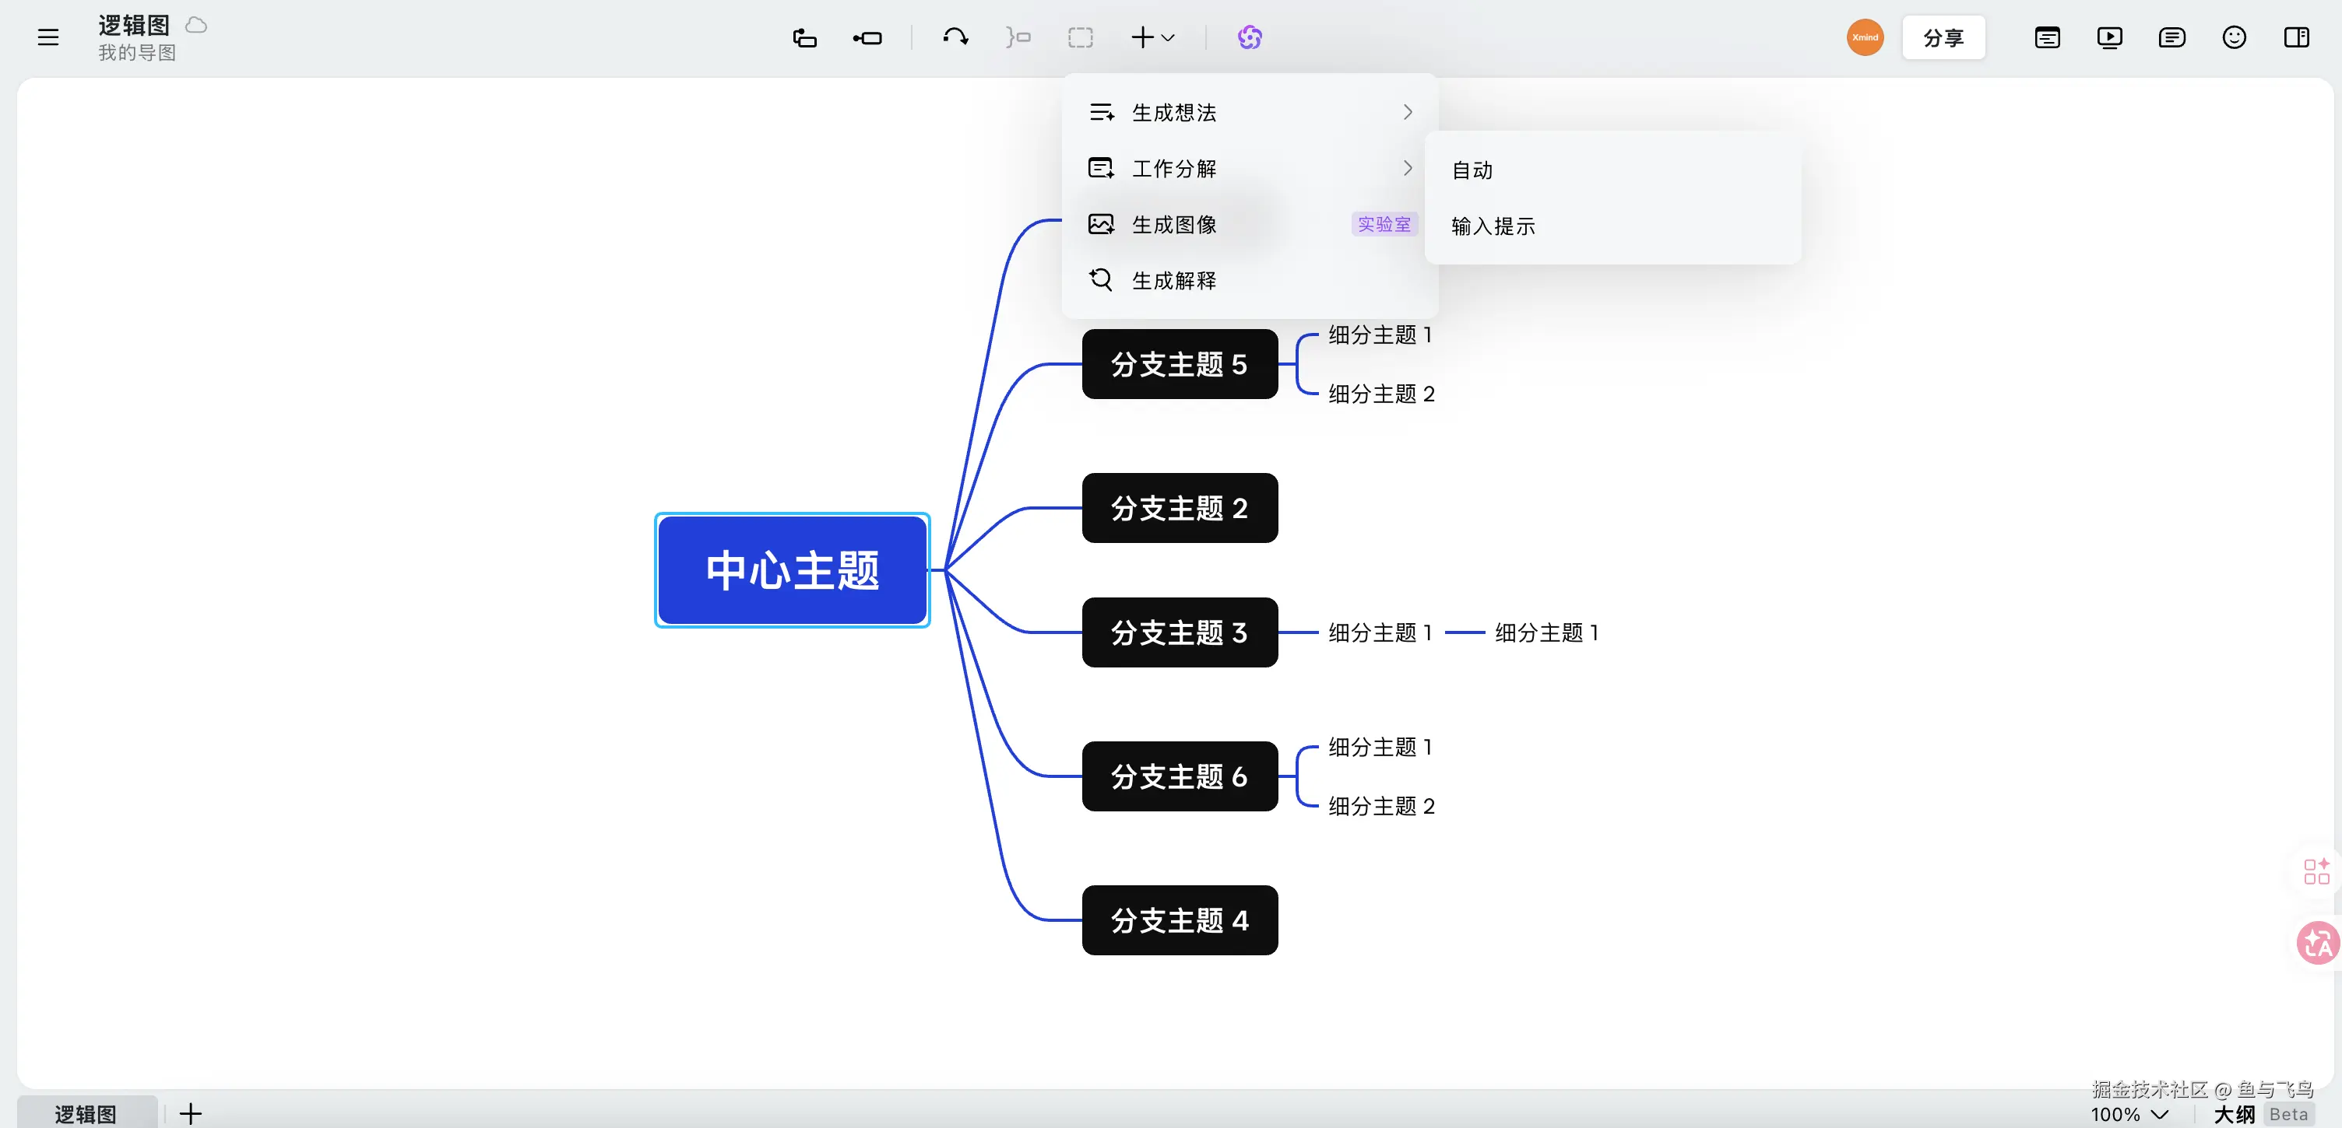This screenshot has height=1128, width=2342.
Task: Open the outline view toolbar icon
Action: tap(2048, 37)
